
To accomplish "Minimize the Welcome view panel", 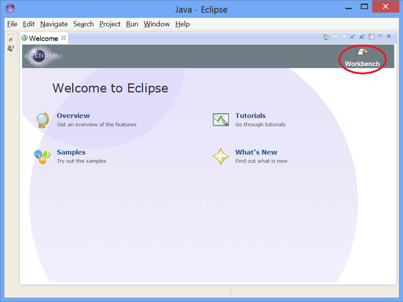I will pyautogui.click(x=380, y=36).
